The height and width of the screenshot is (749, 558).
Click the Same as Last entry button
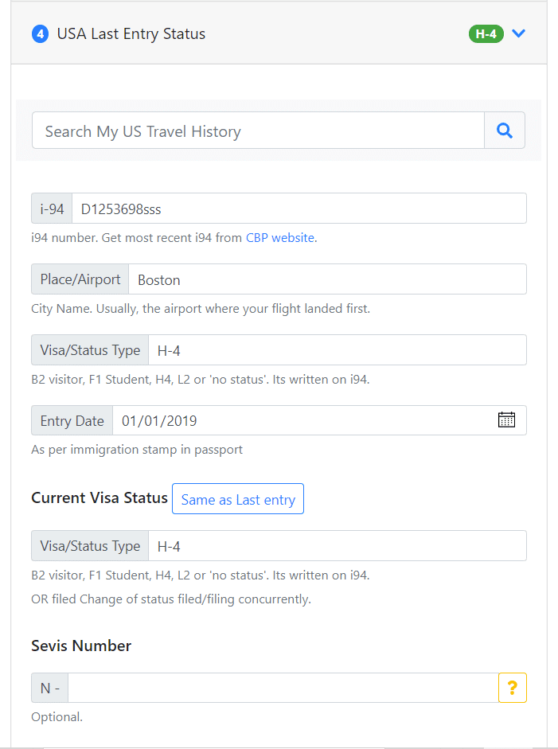pos(237,498)
